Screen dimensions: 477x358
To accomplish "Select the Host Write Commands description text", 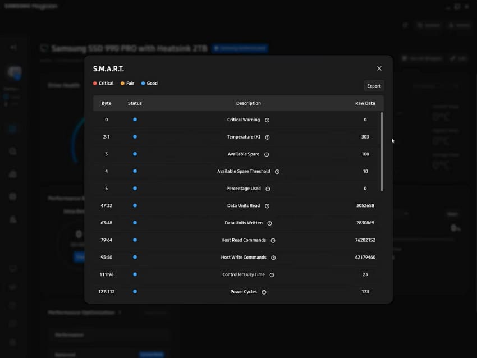I will (x=244, y=257).
